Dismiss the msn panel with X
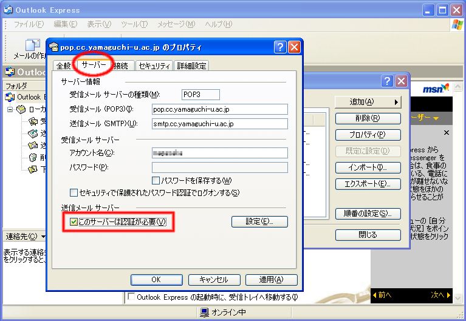 click(447, 133)
